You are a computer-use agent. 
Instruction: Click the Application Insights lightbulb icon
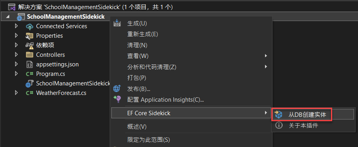(x=117, y=99)
